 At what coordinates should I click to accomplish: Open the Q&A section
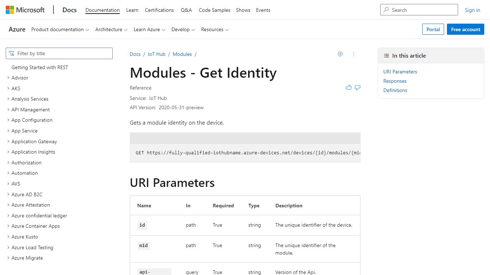pos(186,10)
